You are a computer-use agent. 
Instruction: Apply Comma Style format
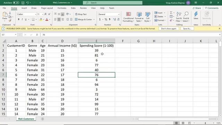(x=110, y=19)
